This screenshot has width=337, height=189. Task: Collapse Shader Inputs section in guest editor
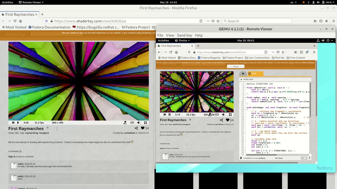pyautogui.click(x=241, y=79)
